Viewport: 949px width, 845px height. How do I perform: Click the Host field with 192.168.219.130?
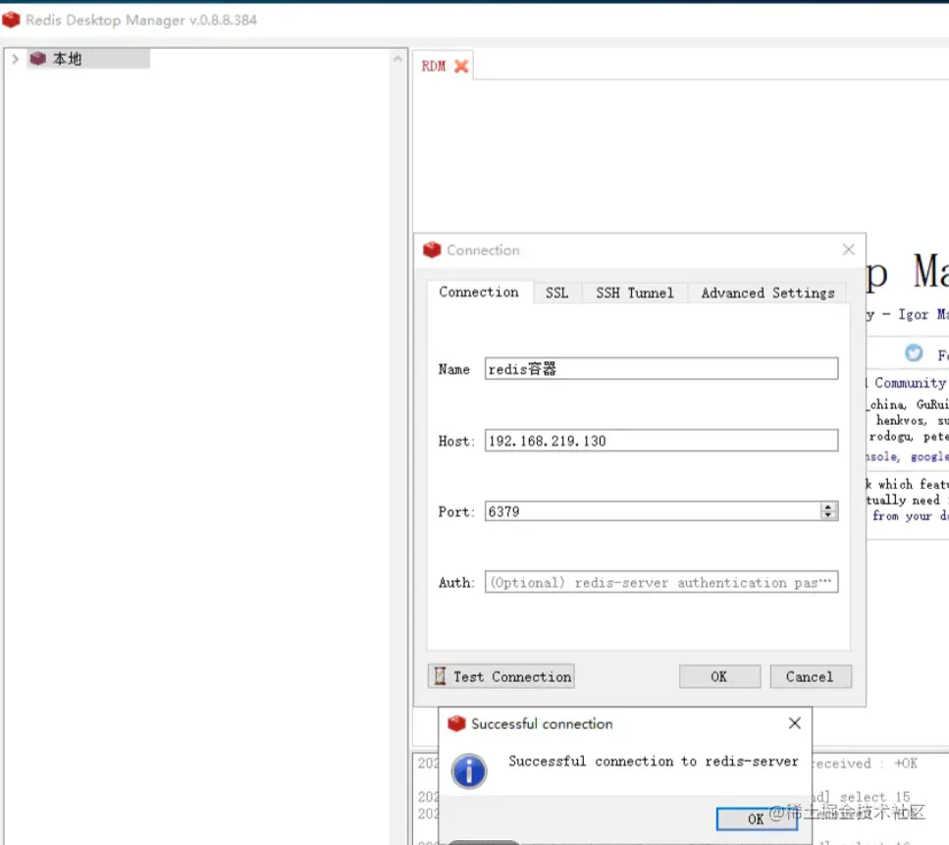pos(661,441)
